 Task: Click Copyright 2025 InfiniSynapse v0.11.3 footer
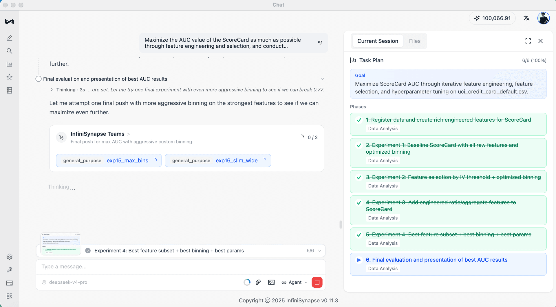coord(288,300)
